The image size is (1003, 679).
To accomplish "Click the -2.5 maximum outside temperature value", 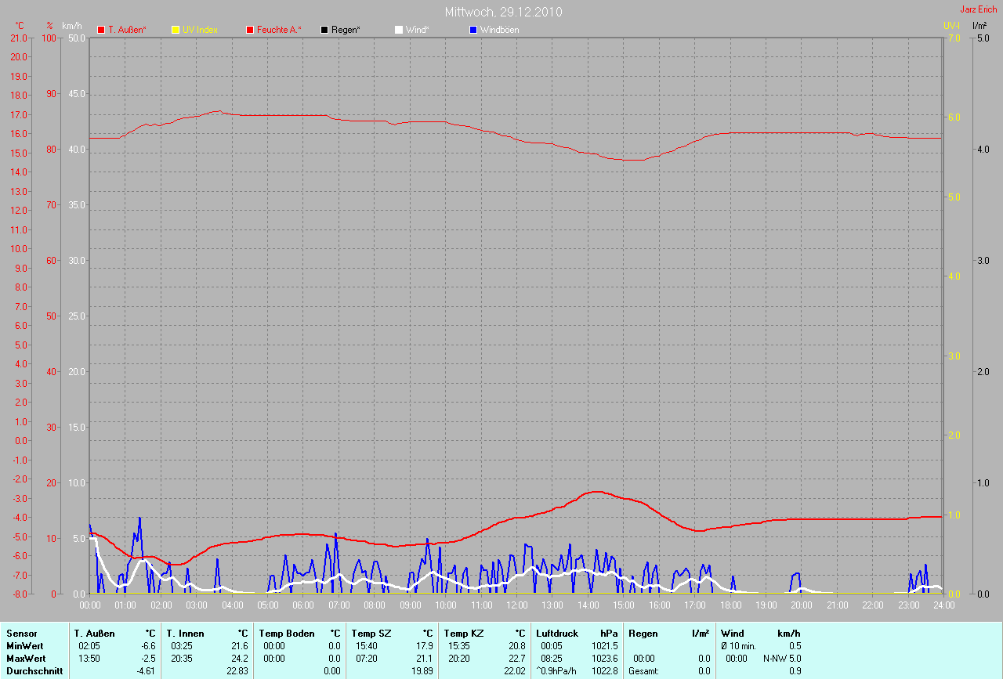I will [148, 659].
